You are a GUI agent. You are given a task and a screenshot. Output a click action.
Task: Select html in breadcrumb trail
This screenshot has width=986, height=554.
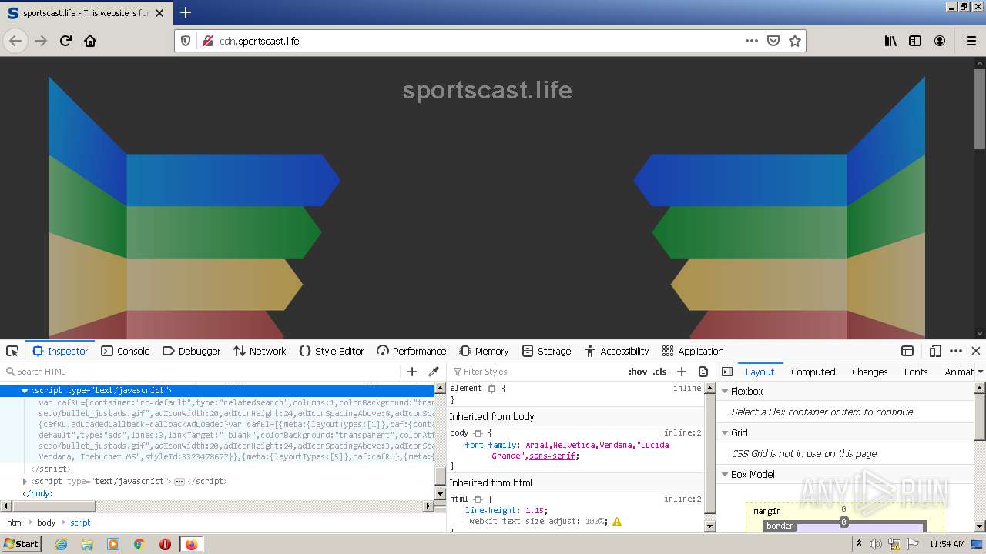tap(15, 522)
